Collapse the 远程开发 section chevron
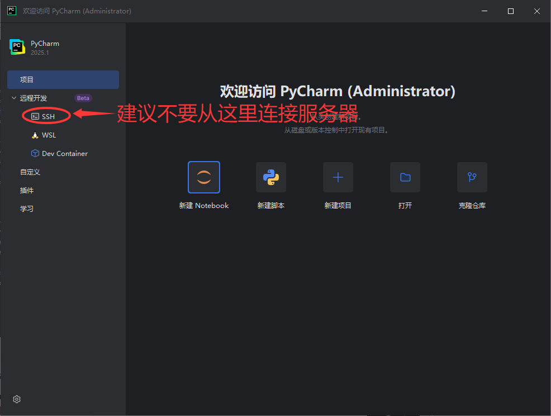551x416 pixels. (x=14, y=98)
